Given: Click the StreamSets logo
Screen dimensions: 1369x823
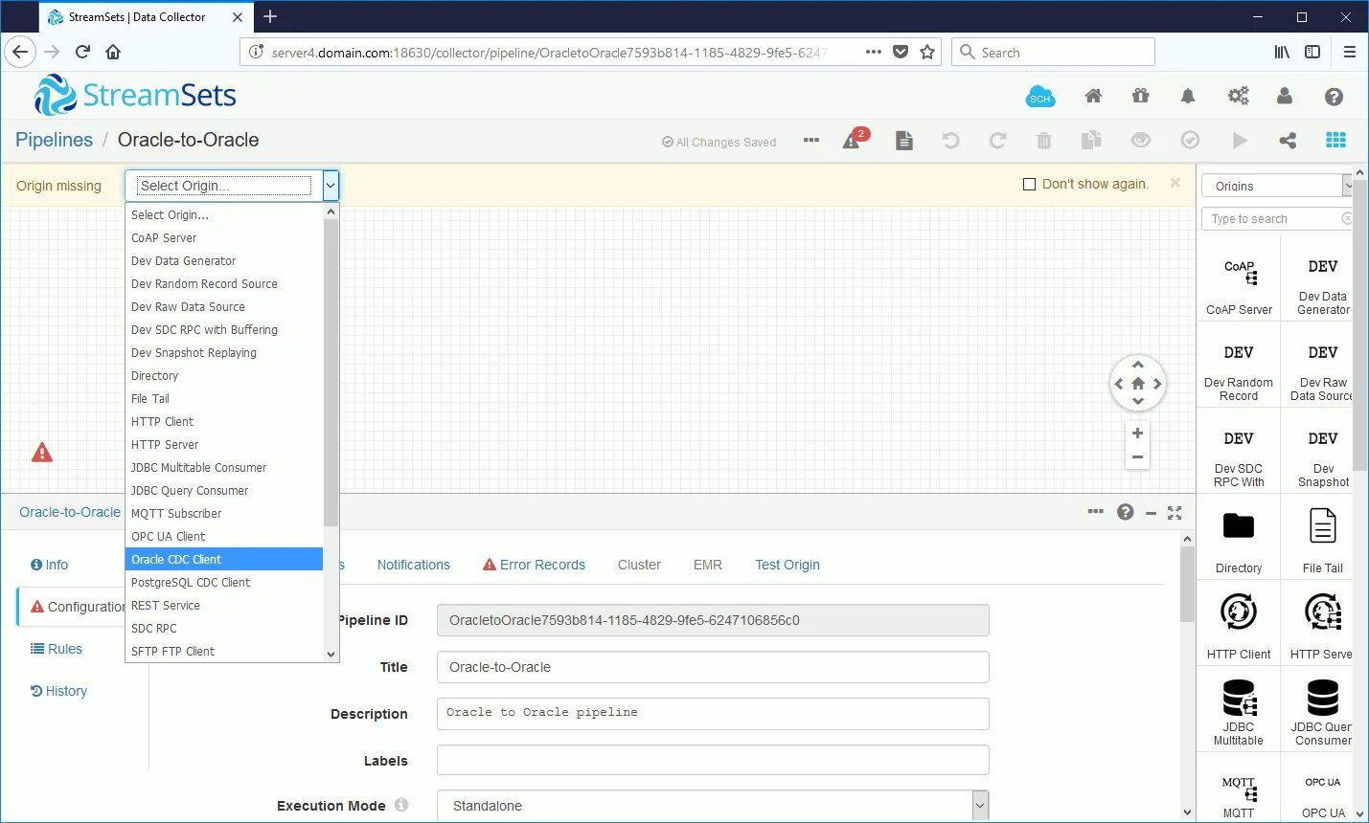Looking at the screenshot, I should pos(135,95).
